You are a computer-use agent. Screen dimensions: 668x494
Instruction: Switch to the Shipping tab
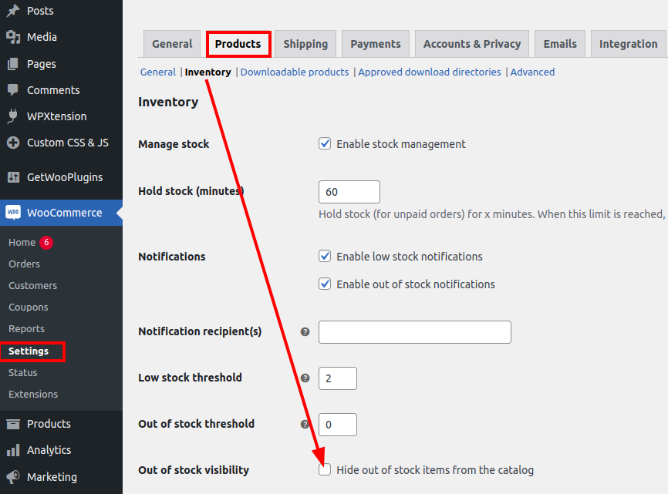[x=305, y=44]
